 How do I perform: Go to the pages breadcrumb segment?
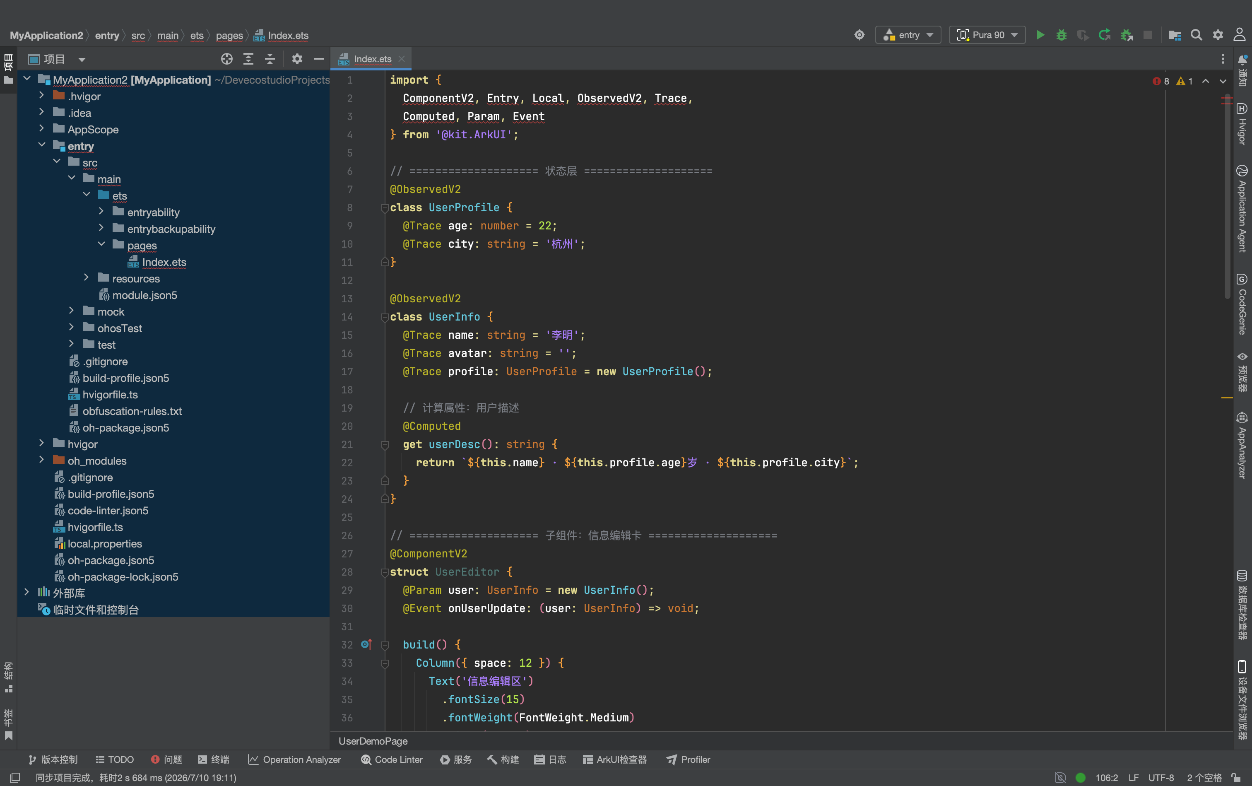point(229,35)
